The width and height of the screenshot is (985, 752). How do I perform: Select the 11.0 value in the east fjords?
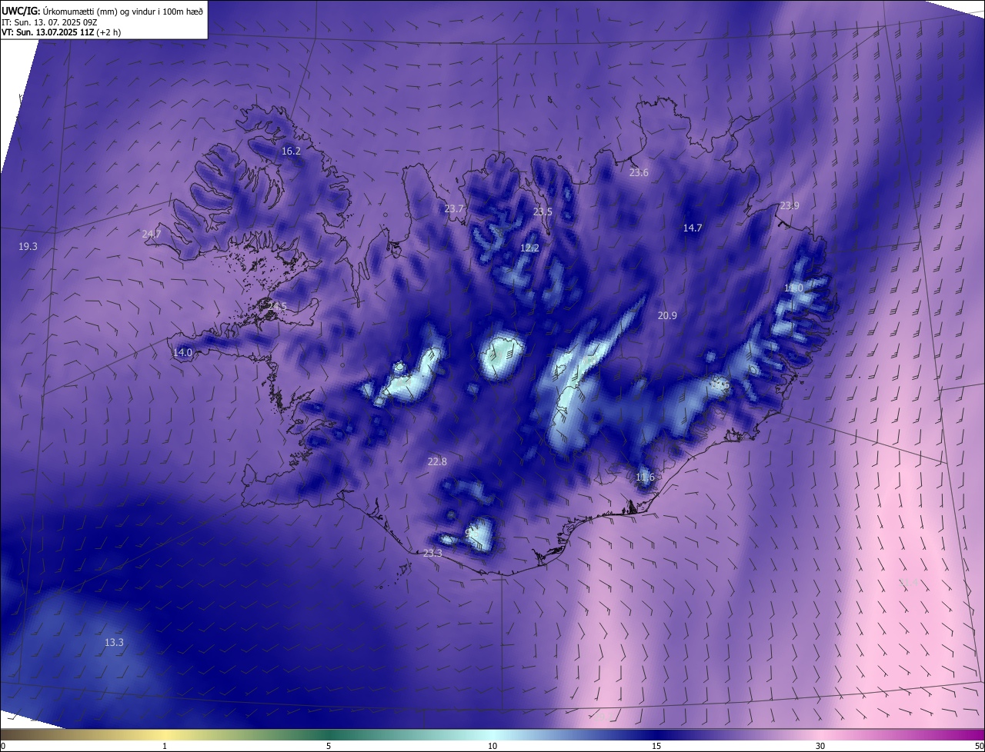pyautogui.click(x=793, y=288)
